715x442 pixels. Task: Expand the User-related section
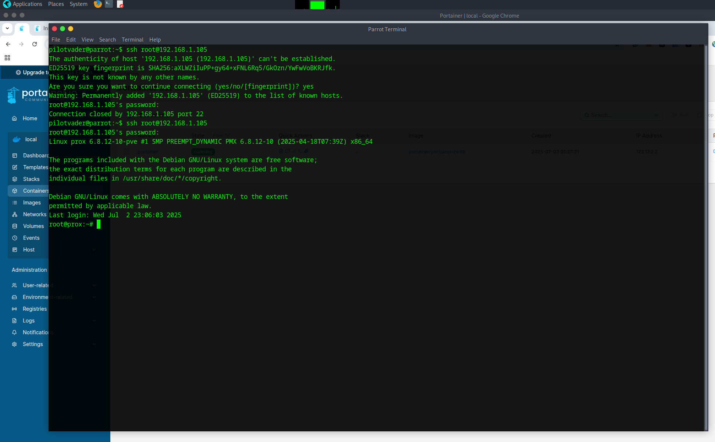tap(37, 285)
